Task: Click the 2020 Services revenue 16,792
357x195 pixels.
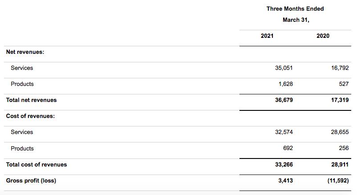Action: point(341,68)
